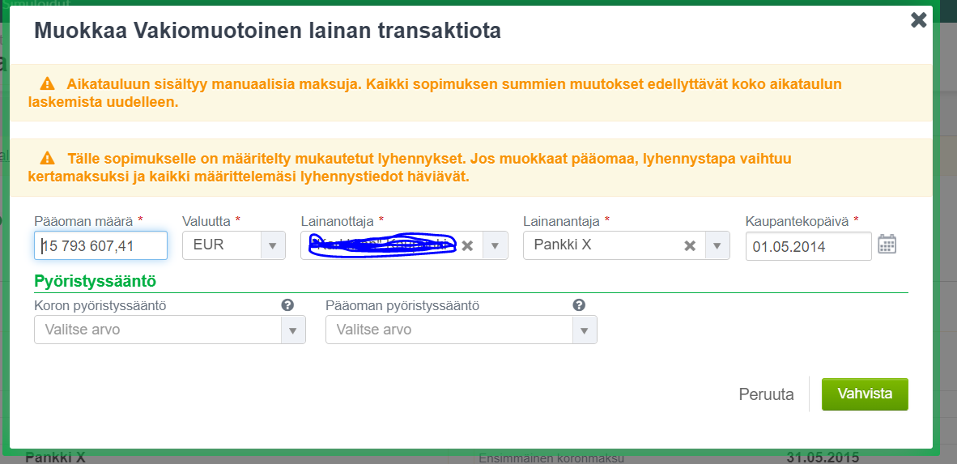Expand the Pääoman pyöristyssääntö dropdown arrow
The height and width of the screenshot is (464, 957).
[584, 330]
